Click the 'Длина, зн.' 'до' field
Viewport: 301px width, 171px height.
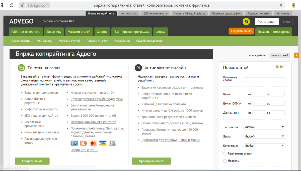coord(278,113)
